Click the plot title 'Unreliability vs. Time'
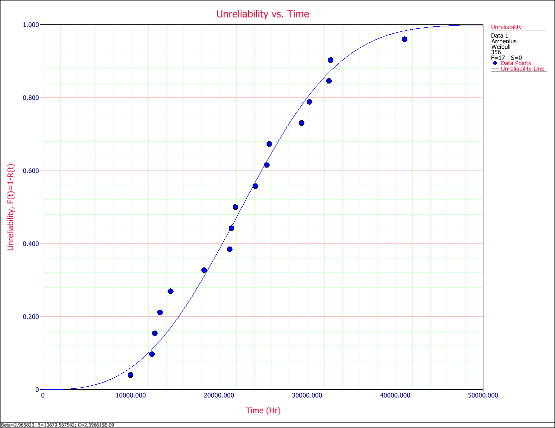Screen dimensions: 555x428 [x=263, y=14]
